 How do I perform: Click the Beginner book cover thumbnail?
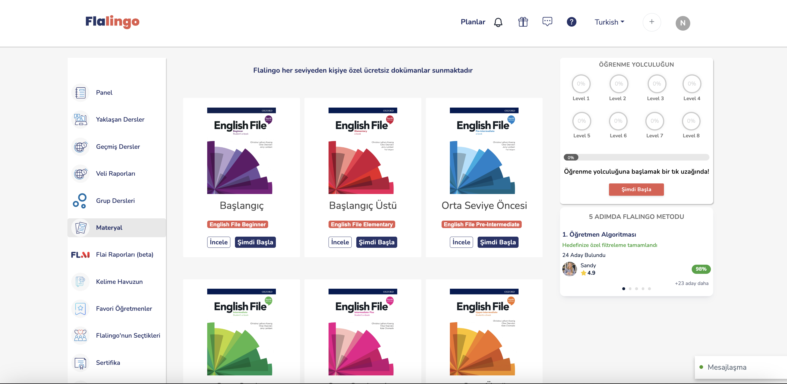241,151
